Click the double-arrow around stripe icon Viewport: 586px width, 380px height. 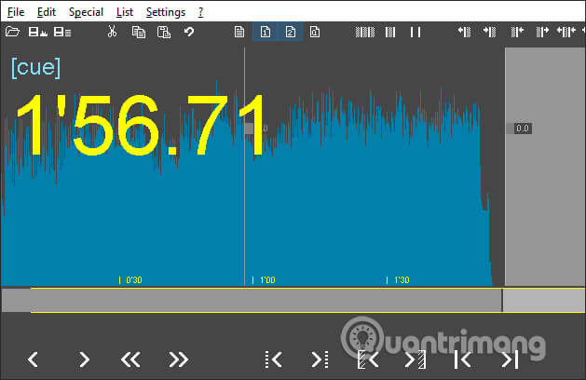(566, 33)
